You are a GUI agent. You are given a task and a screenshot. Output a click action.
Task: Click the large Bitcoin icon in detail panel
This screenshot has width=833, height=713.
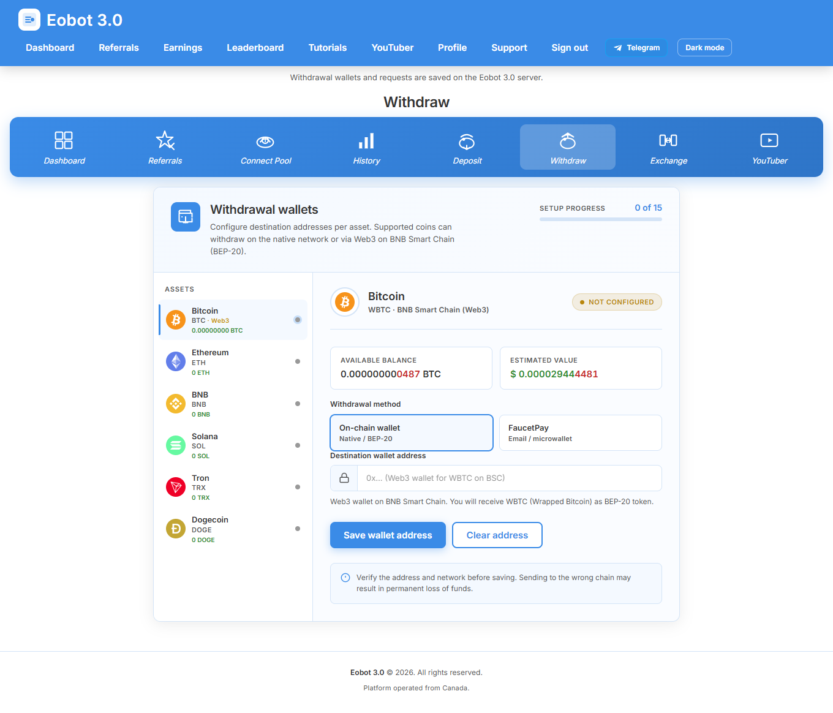pyautogui.click(x=345, y=302)
